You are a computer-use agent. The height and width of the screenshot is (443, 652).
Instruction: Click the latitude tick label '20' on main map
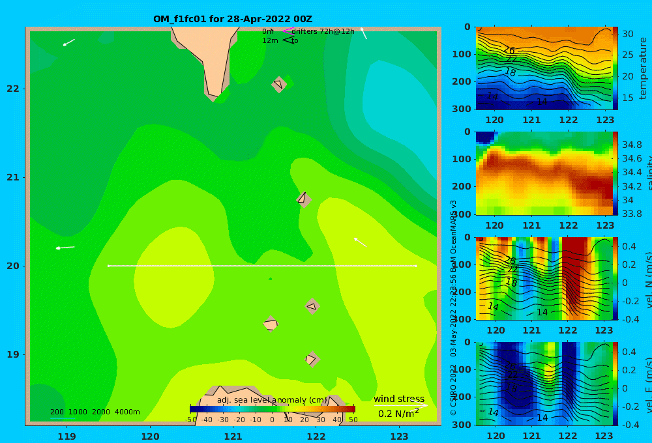(13, 266)
